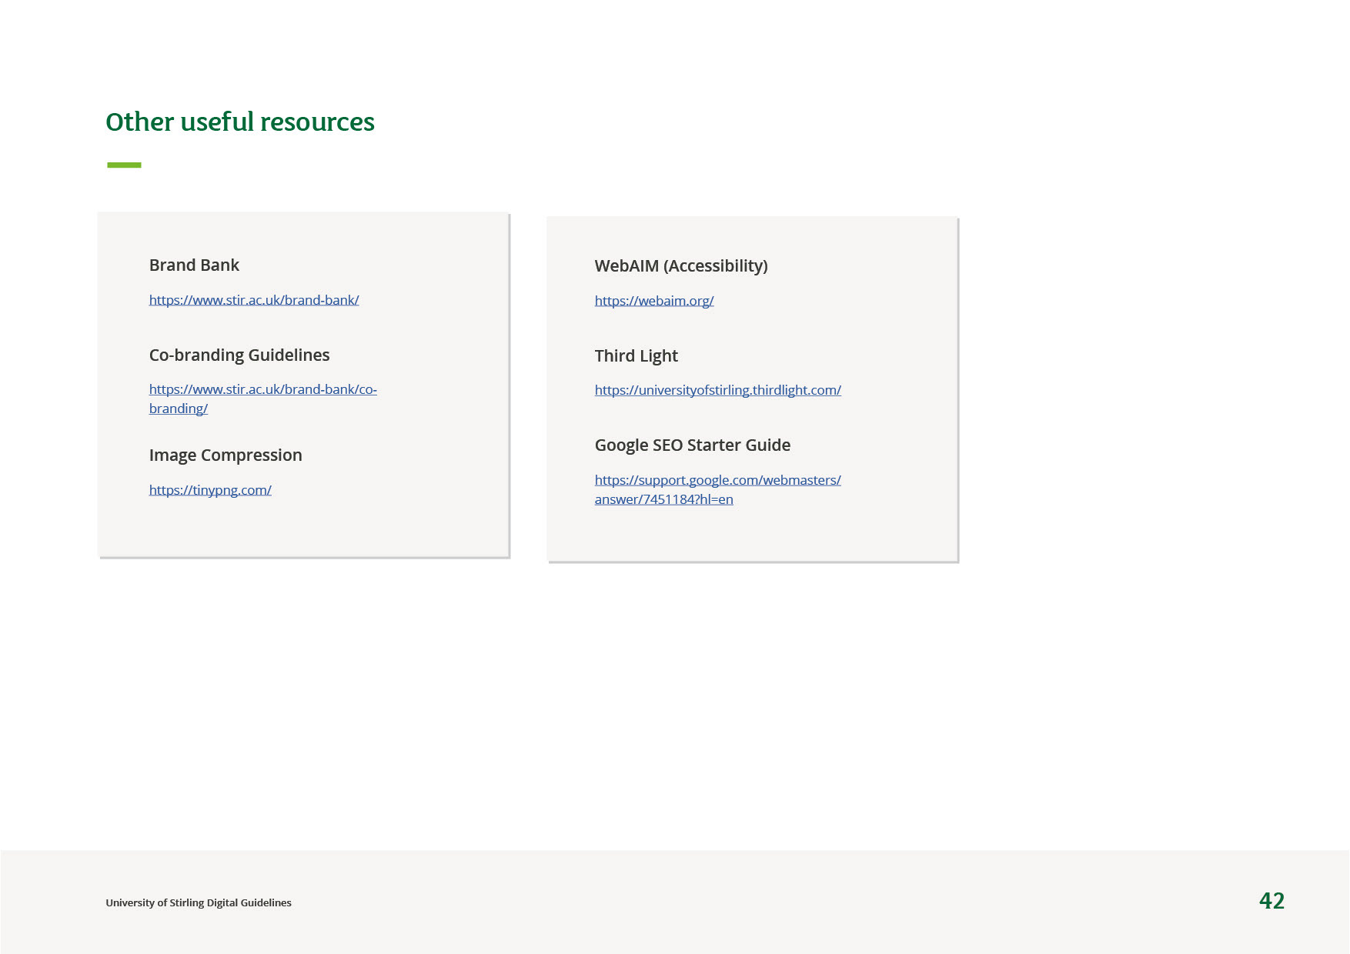
Task: Click the page number 42
Action: click(1271, 901)
